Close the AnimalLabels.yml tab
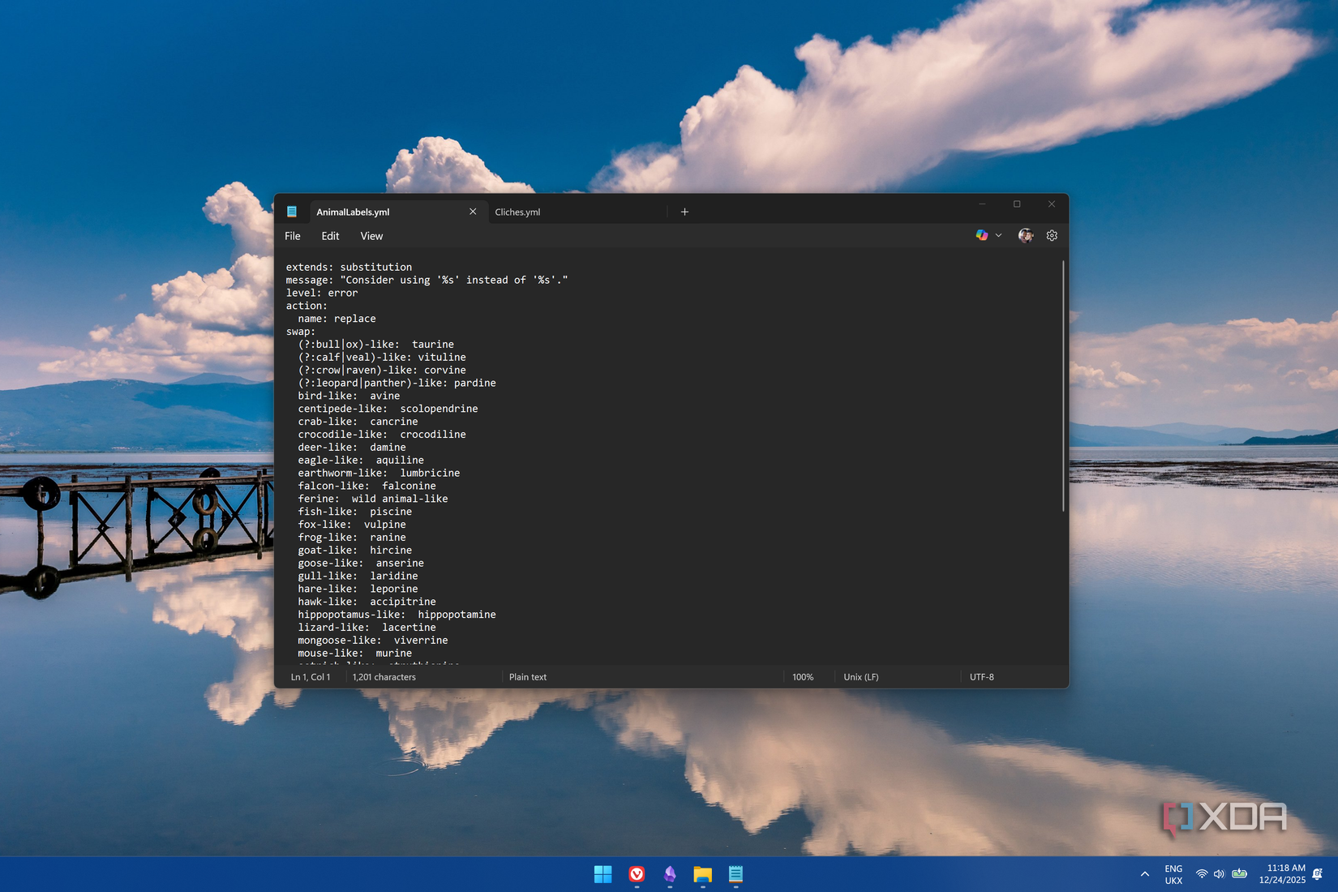Image resolution: width=1338 pixels, height=892 pixels. (473, 212)
